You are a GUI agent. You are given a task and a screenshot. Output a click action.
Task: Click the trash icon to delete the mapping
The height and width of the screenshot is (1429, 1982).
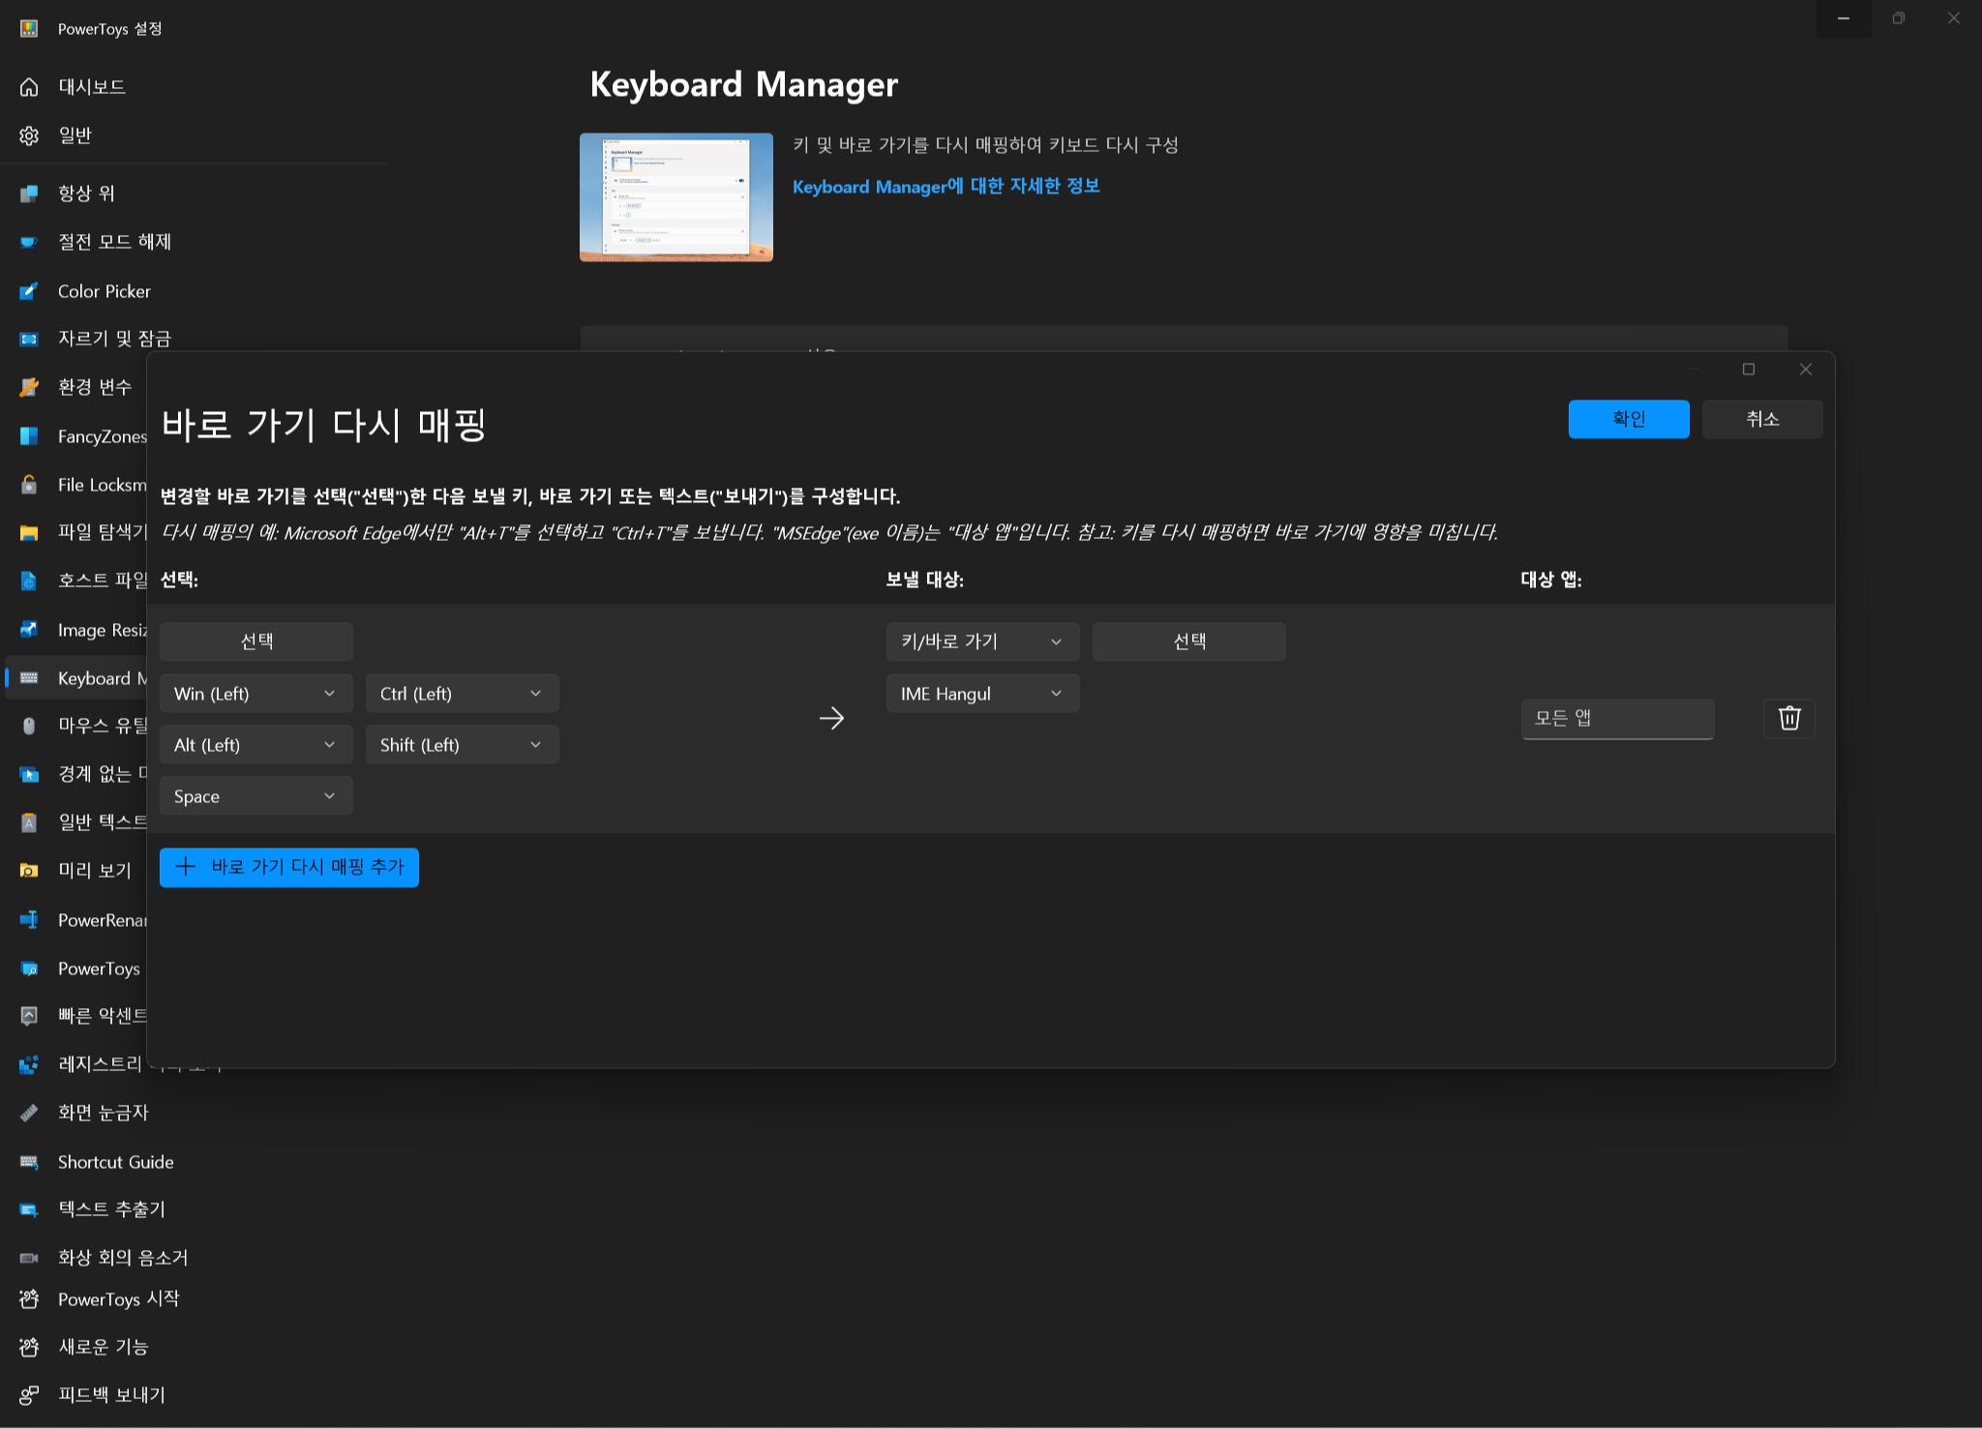click(x=1788, y=718)
